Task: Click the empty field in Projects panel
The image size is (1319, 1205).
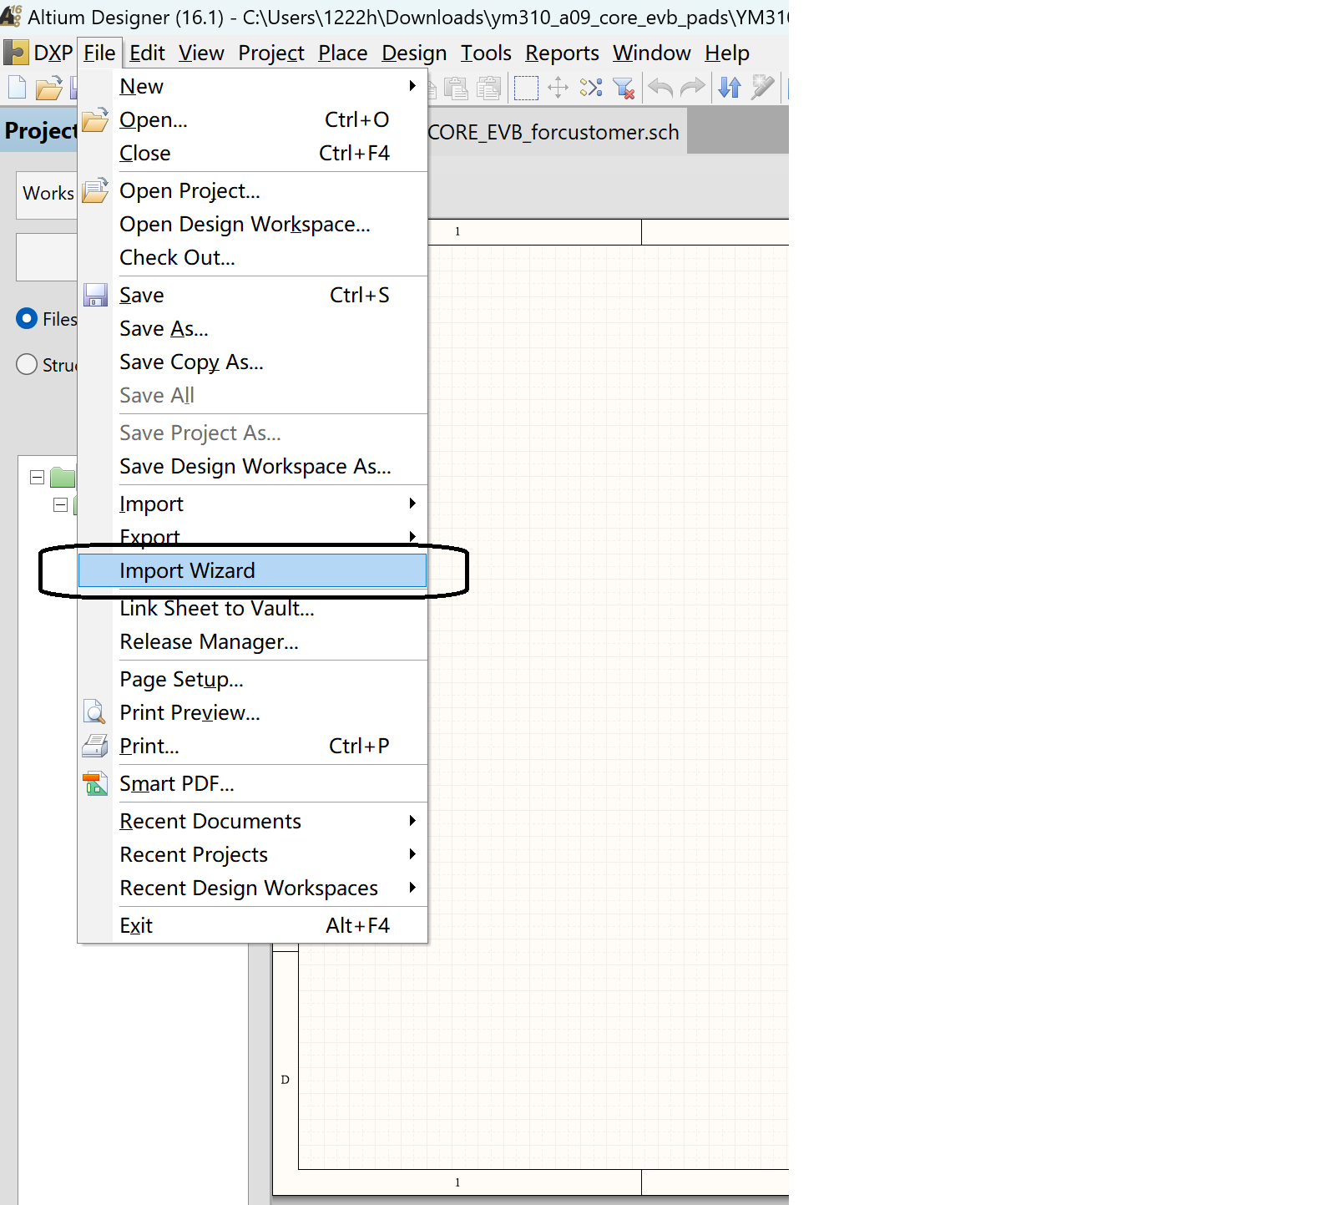Action: (x=47, y=257)
